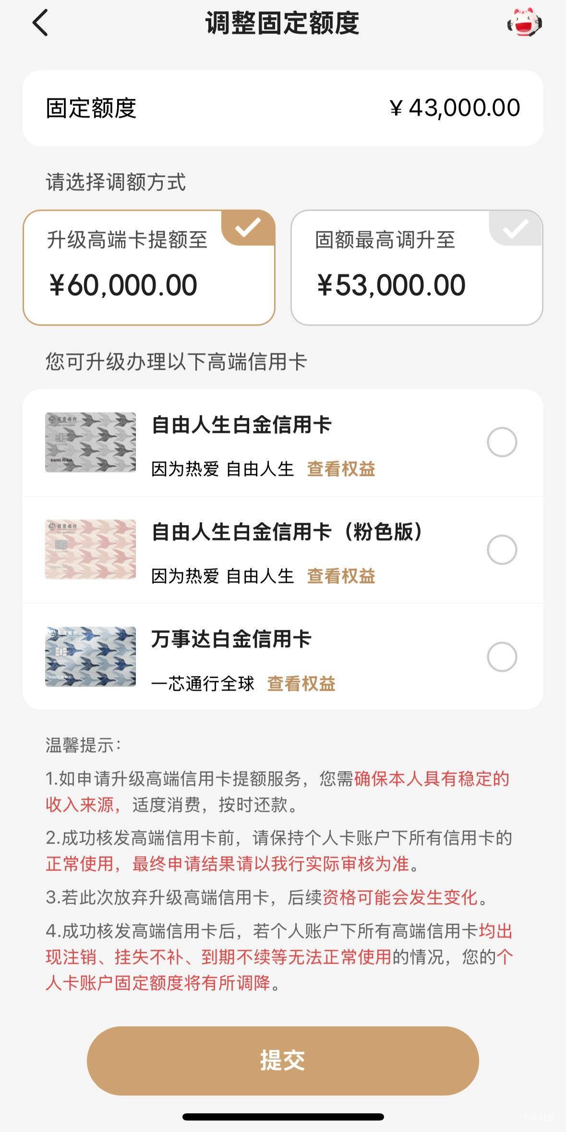The width and height of the screenshot is (566, 1132).
Task: Tap the home indicator bar
Action: click(x=283, y=1117)
